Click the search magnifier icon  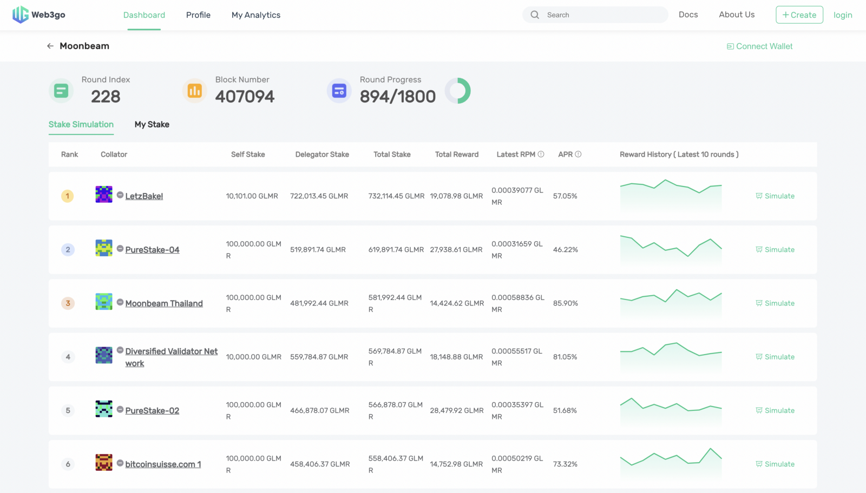(535, 15)
